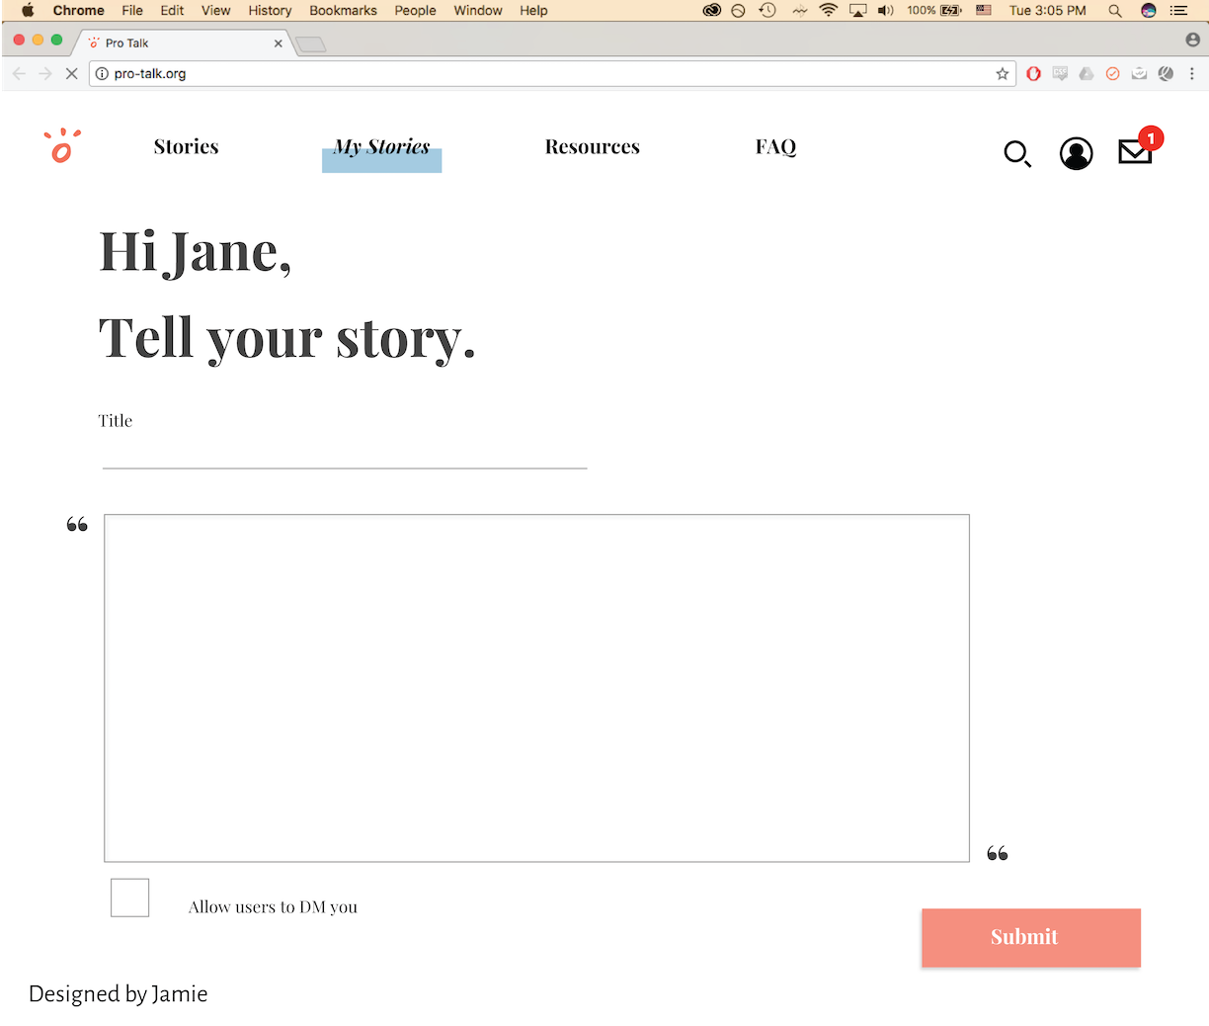Image resolution: width=1209 pixels, height=1026 pixels.
Task: Open the Chrome menu in menu bar
Action: click(x=78, y=10)
